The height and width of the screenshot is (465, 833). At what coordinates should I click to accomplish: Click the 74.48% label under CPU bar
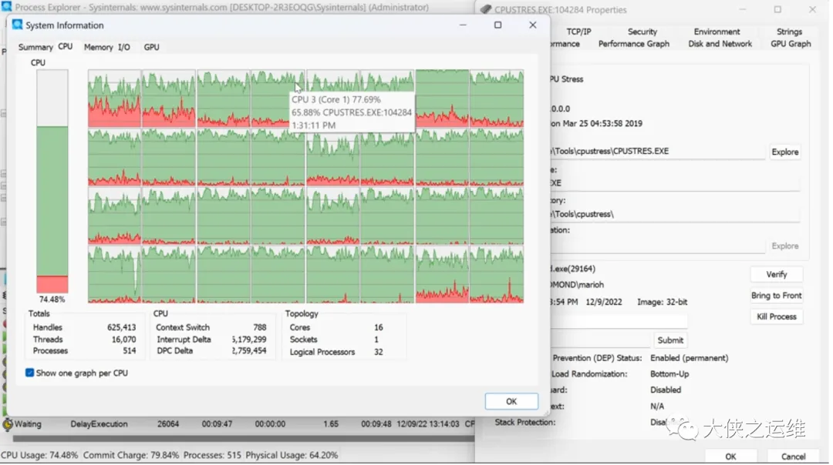(52, 300)
